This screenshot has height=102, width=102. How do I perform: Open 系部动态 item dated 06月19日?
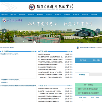[50, 91]
